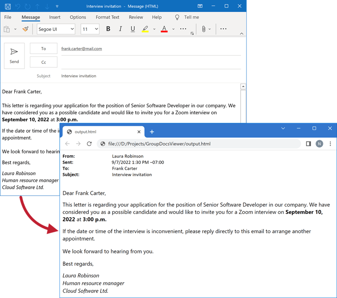The image size is (337, 298).
Task: Toggle italic formatting
Action: pos(120,29)
